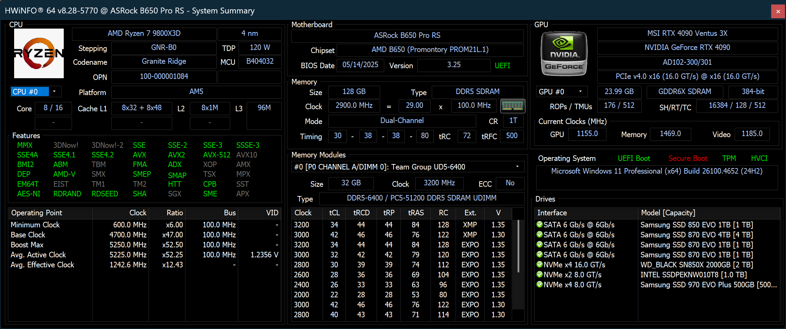
Task: Click the UEFI Boot status label
Action: [634, 158]
